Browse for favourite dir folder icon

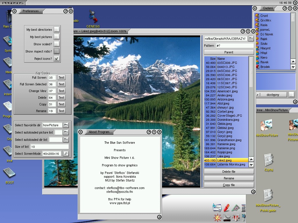click(66, 125)
